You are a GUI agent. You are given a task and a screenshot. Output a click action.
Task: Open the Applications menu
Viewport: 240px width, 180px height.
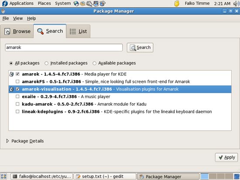[21, 3]
